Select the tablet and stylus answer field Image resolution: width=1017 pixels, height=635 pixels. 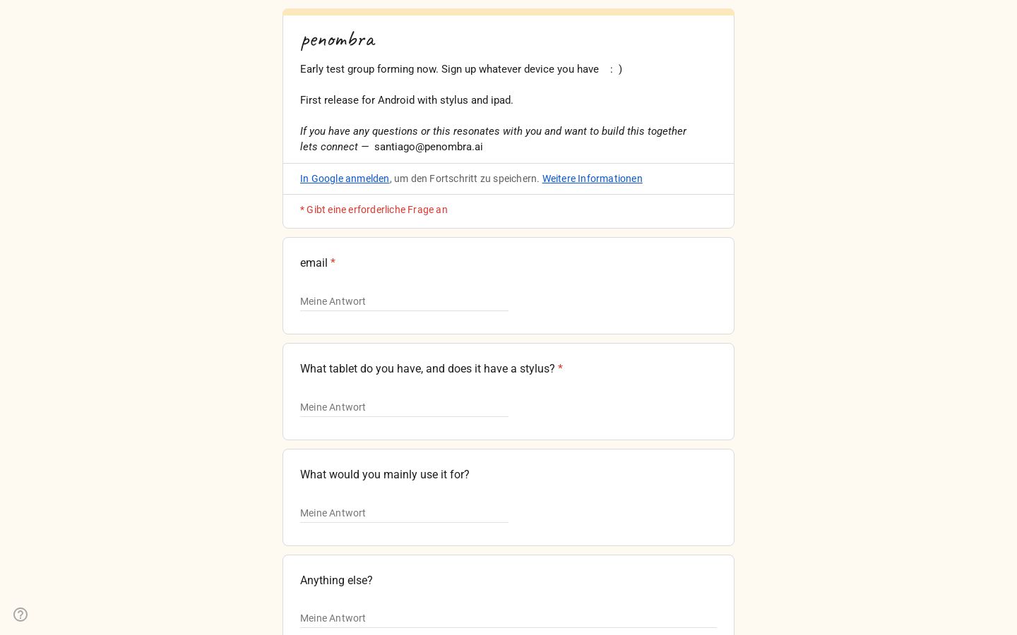(404, 407)
